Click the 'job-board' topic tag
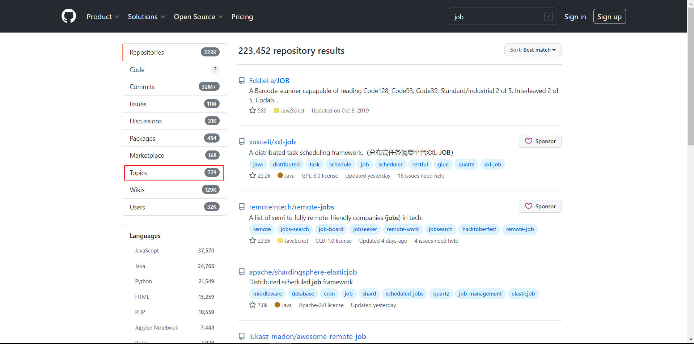Viewport: 694px width, 344px height. (331, 229)
